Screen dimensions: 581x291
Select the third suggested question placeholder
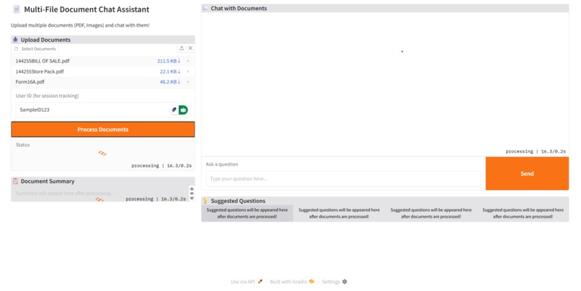pos(431,213)
